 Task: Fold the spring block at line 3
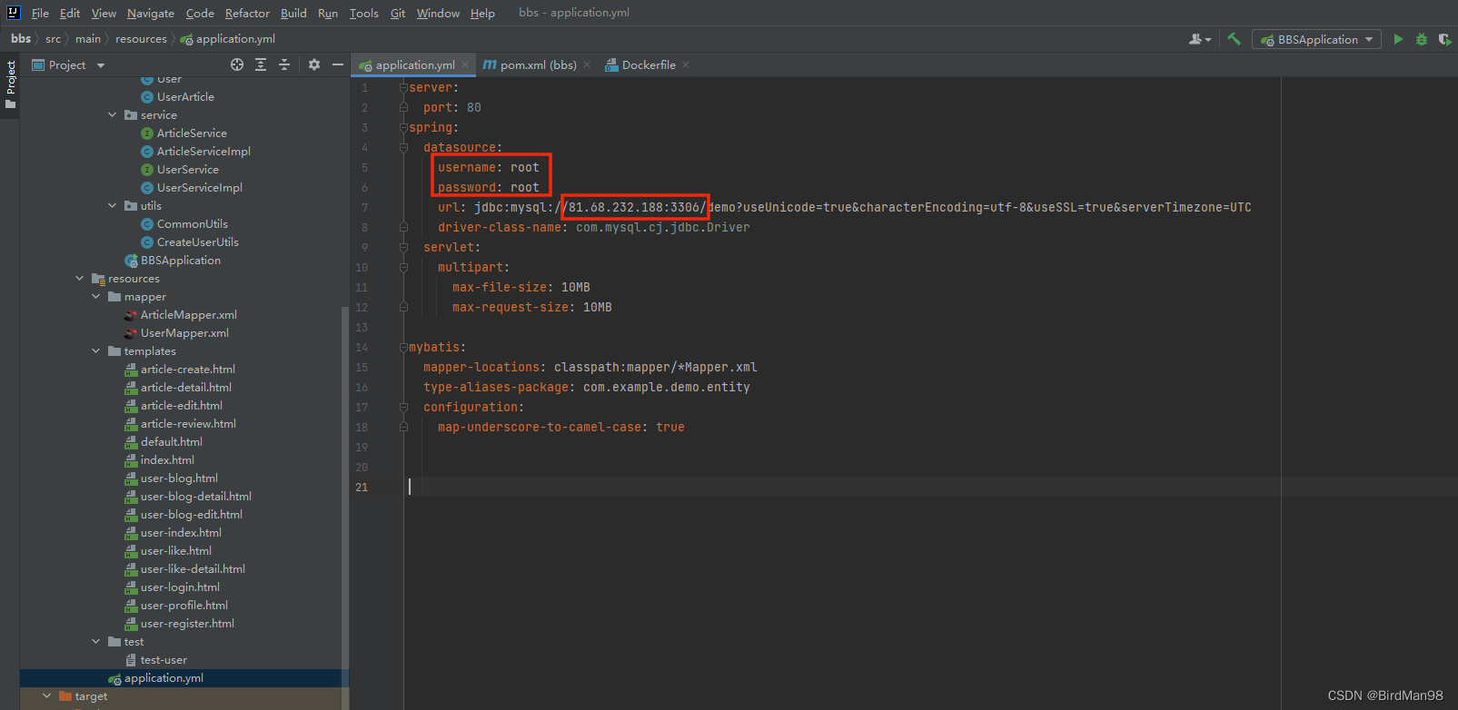(x=403, y=127)
